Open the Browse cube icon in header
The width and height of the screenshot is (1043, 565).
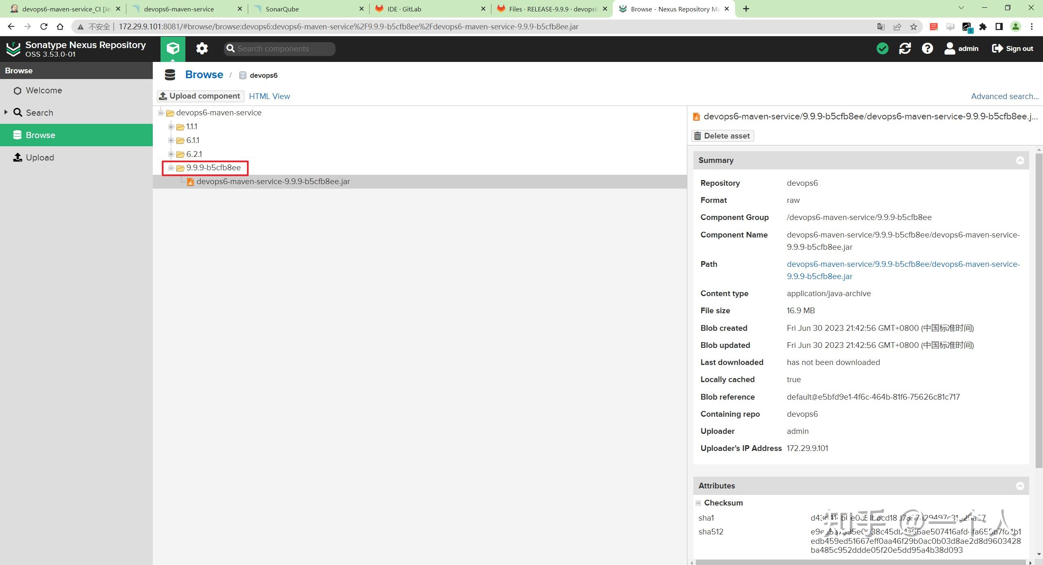click(173, 48)
